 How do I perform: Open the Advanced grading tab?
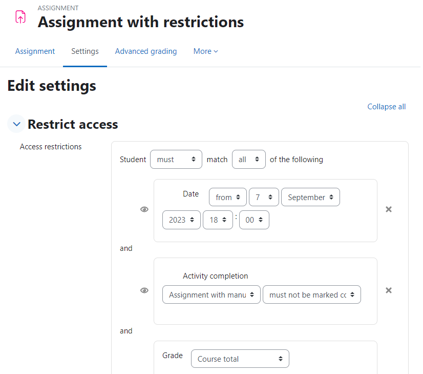pos(146,51)
